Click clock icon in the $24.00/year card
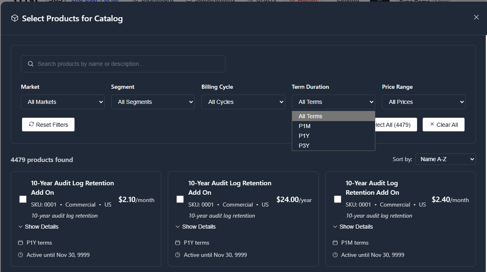The image size is (487, 272). (x=178, y=255)
